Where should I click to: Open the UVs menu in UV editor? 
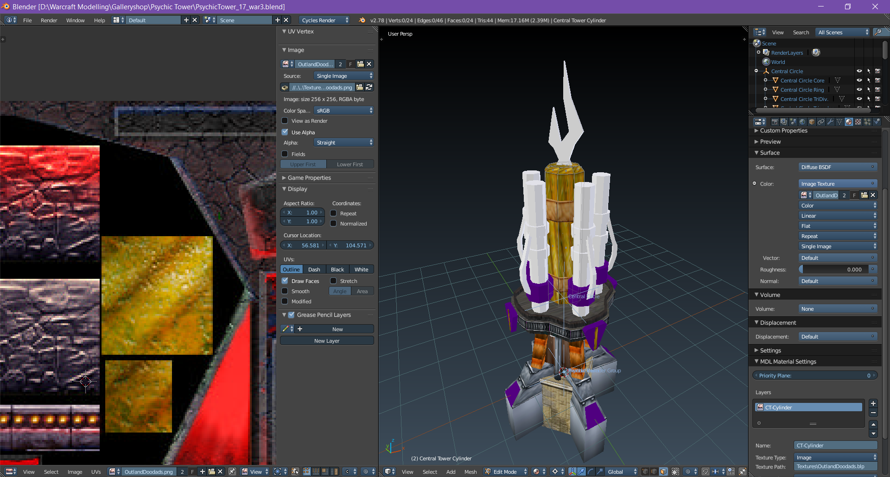point(96,471)
